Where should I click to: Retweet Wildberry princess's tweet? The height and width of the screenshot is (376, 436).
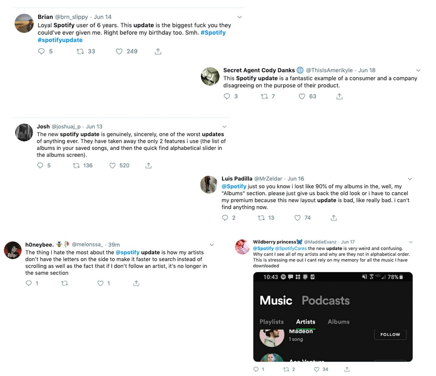[x=286, y=369]
